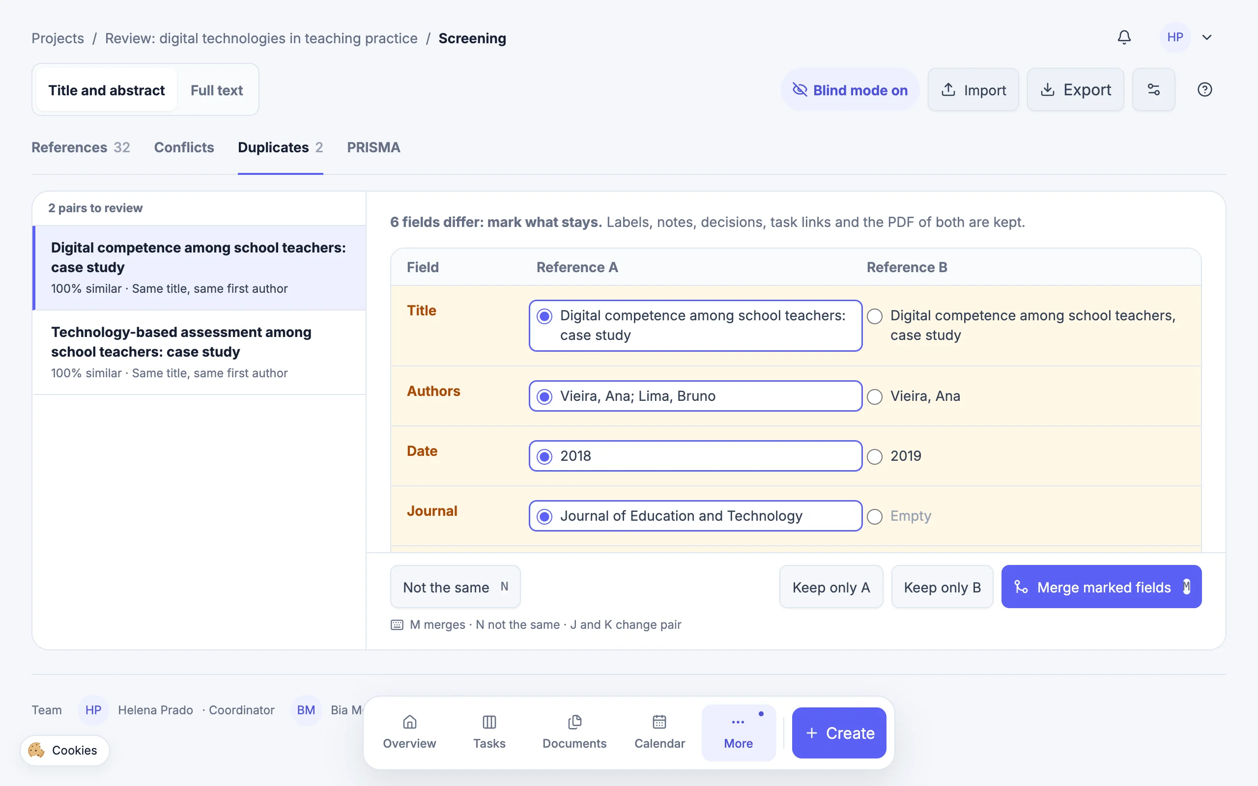
Task: Click Keep only B
Action: 942,587
